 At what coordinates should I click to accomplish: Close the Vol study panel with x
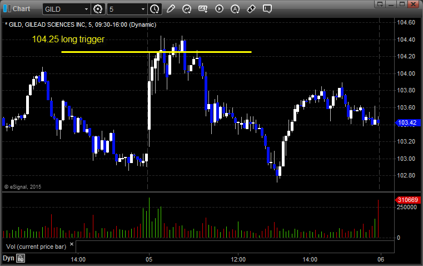point(72,244)
